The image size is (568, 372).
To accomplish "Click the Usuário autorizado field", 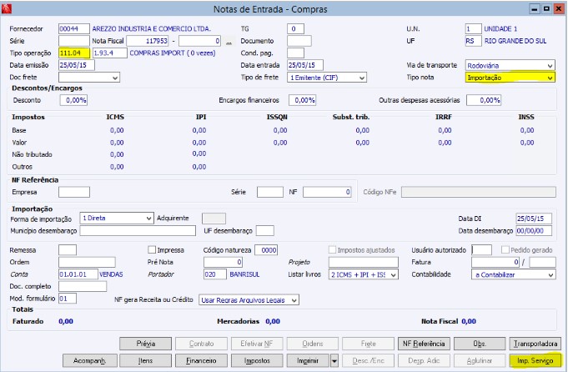I will point(482,250).
